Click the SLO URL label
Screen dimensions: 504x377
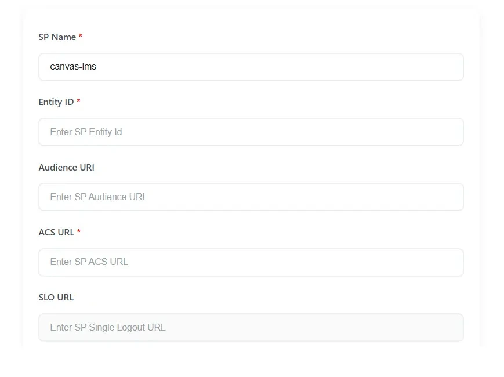point(56,297)
